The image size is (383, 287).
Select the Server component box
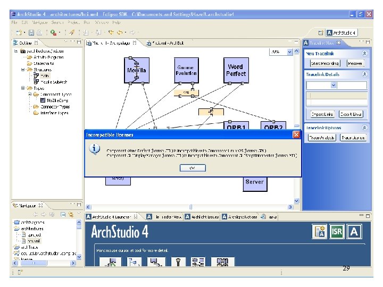click(x=255, y=184)
